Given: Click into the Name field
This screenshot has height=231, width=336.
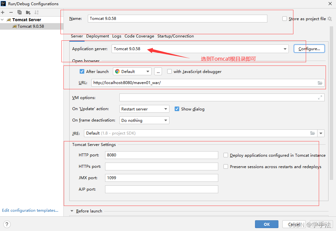Looking at the screenshot, I should 177,19.
